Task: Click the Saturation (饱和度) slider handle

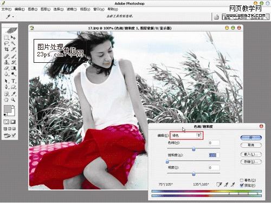Action: point(167,161)
